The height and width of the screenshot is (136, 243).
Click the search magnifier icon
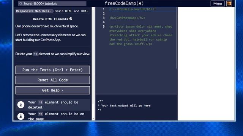pyautogui.click(x=21, y=3)
